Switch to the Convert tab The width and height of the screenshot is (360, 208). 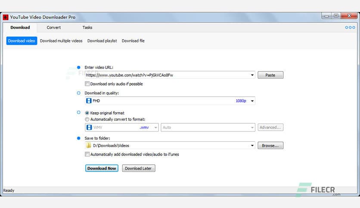click(x=54, y=28)
